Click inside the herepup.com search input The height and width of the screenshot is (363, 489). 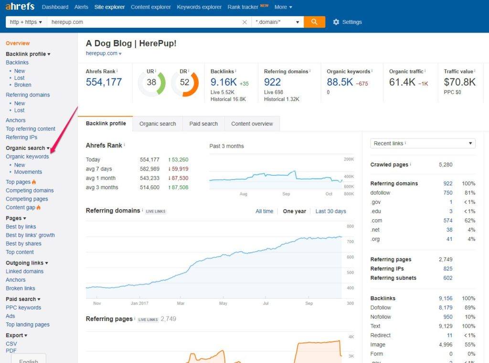[x=145, y=22]
